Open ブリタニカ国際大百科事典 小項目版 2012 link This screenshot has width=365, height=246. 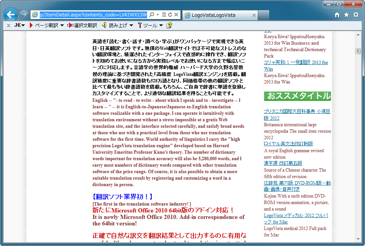[x=297, y=114]
